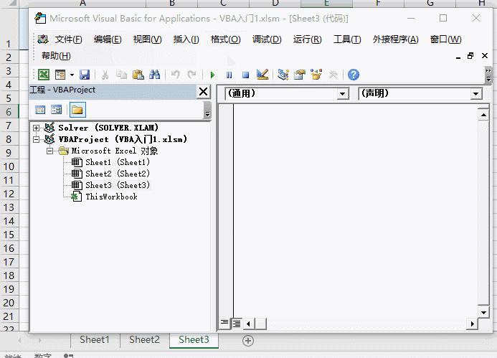Click the Break pause icon
Screen dimensions: 497x358
point(229,75)
